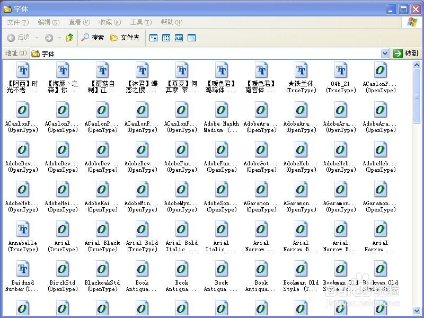Open the 后退 history dropdown arrow
Screen dimensions: 424x318
coord(37,38)
